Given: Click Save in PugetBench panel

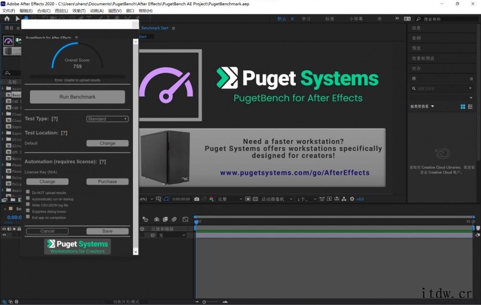Looking at the screenshot, I should (x=107, y=231).
